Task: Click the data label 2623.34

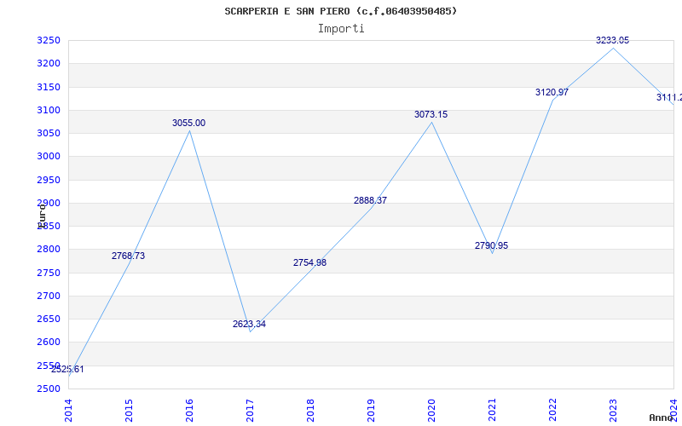Action: pyautogui.click(x=249, y=325)
